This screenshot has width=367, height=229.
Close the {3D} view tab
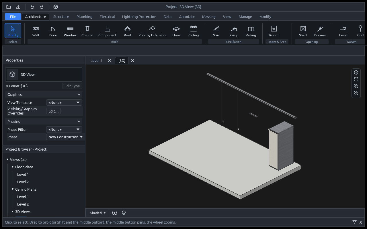coord(132,60)
